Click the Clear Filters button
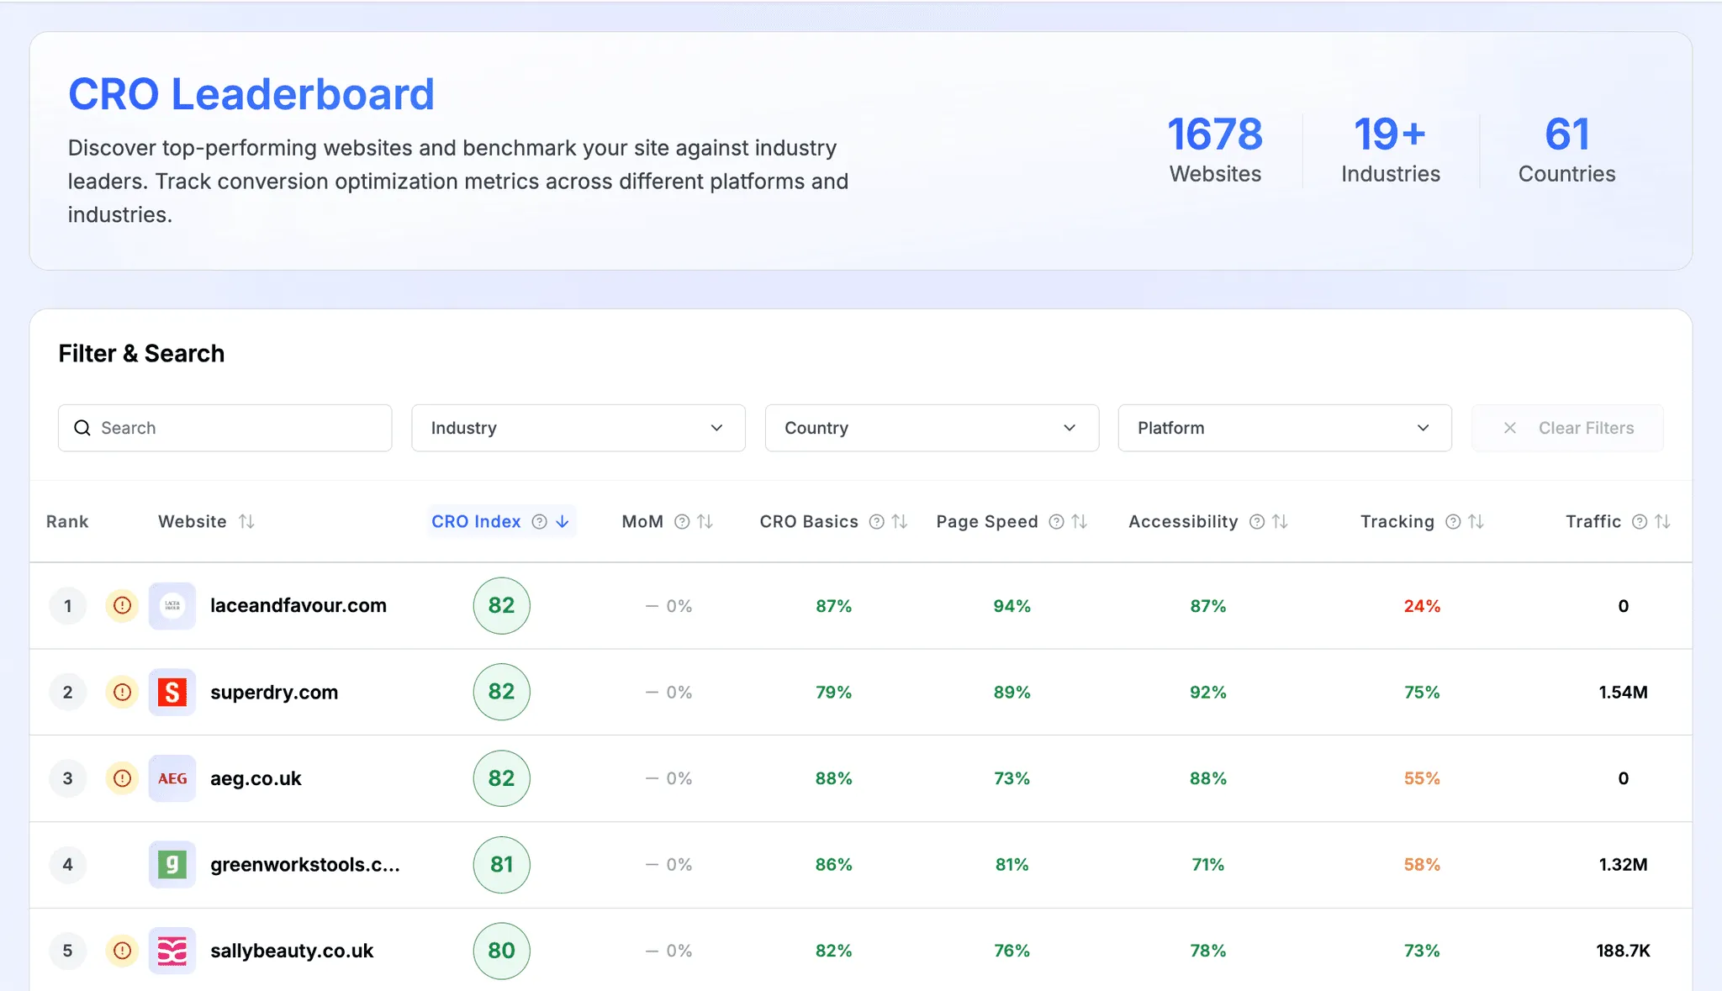This screenshot has height=991, width=1722. [1567, 428]
